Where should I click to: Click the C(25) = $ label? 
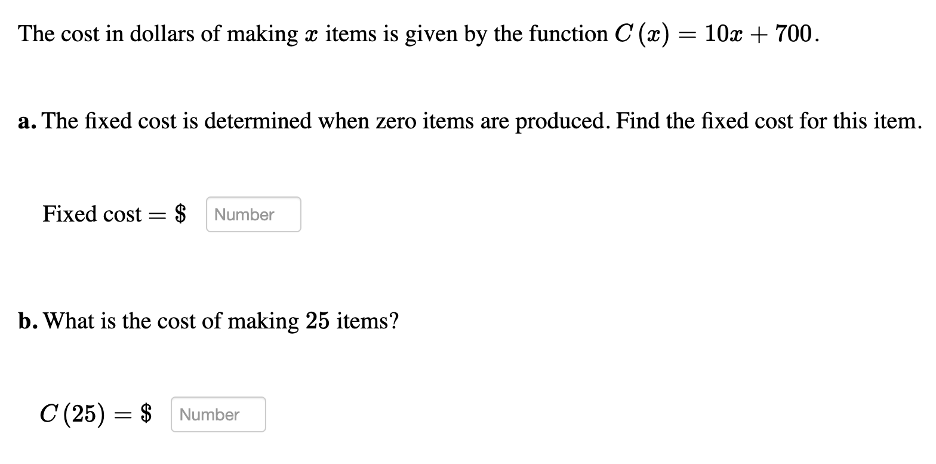[94, 413]
